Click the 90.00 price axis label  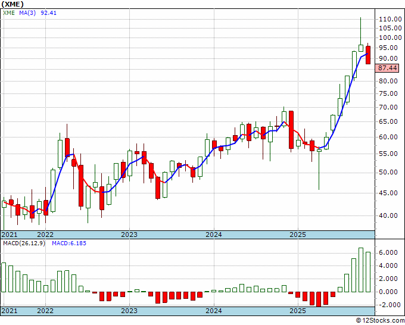(x=388, y=58)
